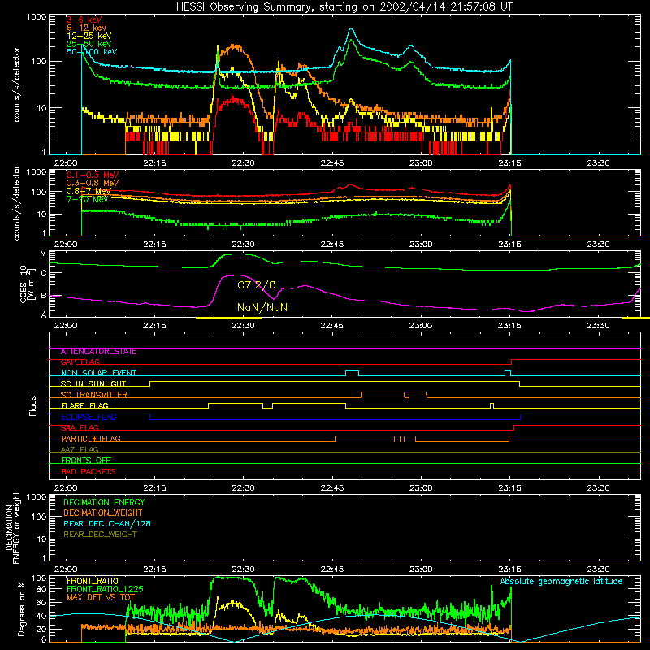Select the 3-6 keV legend label
The width and height of the screenshot is (650, 650).
pos(84,19)
